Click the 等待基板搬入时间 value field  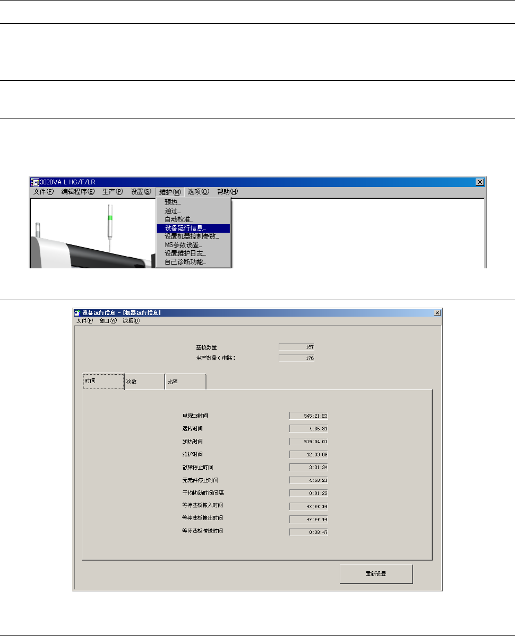[x=309, y=506]
